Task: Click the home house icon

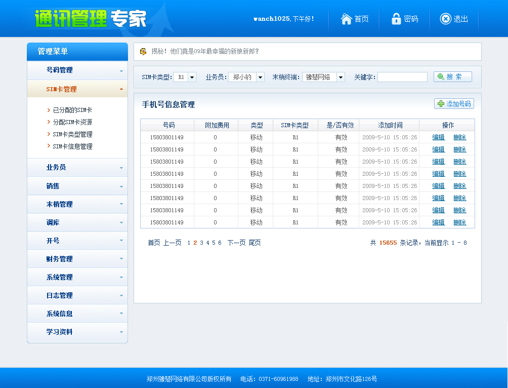Action: pyautogui.click(x=346, y=19)
